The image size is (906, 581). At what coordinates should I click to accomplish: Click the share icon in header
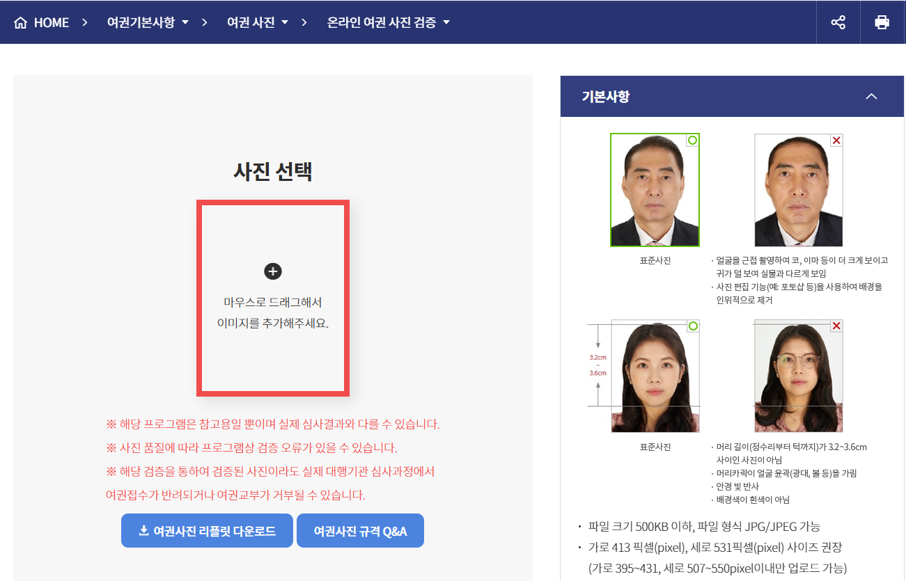[x=838, y=22]
